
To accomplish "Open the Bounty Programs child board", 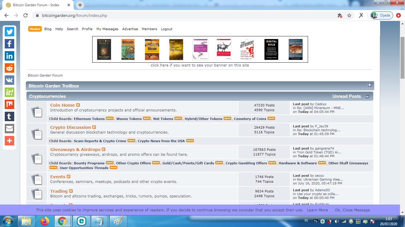I will click(x=89, y=163).
